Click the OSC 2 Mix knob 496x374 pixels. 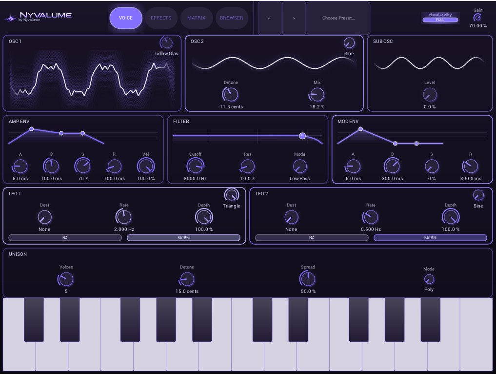[317, 94]
